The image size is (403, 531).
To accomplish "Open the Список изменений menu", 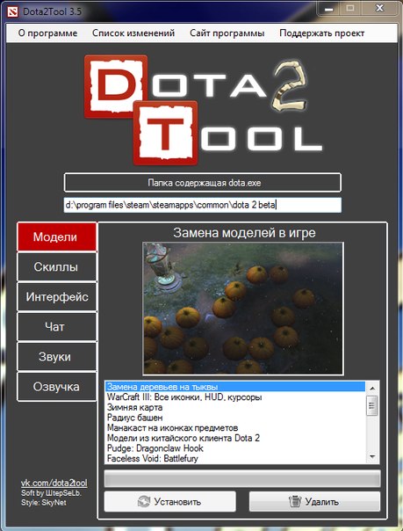I will pos(133,33).
